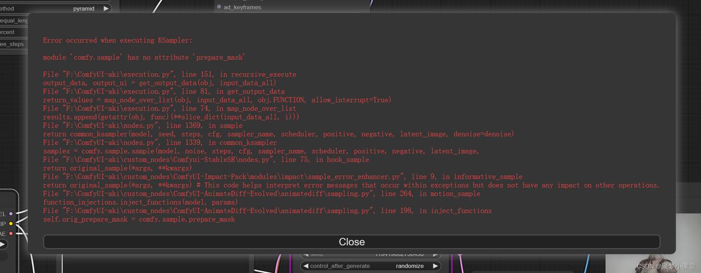Click the right arrow next to pyramid
The width and height of the screenshot is (701, 273).
[x=106, y=9]
